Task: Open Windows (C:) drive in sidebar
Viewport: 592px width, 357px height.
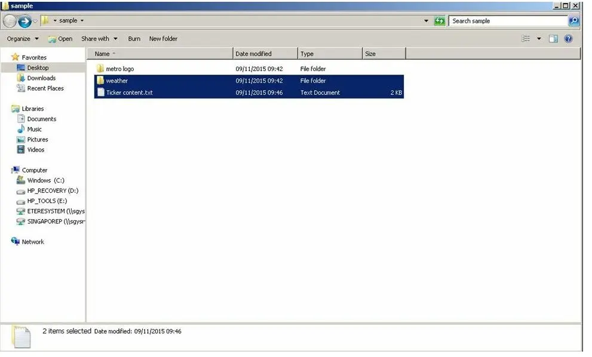Action: pyautogui.click(x=45, y=180)
